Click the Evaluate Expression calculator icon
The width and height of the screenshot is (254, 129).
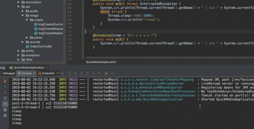[106, 73]
